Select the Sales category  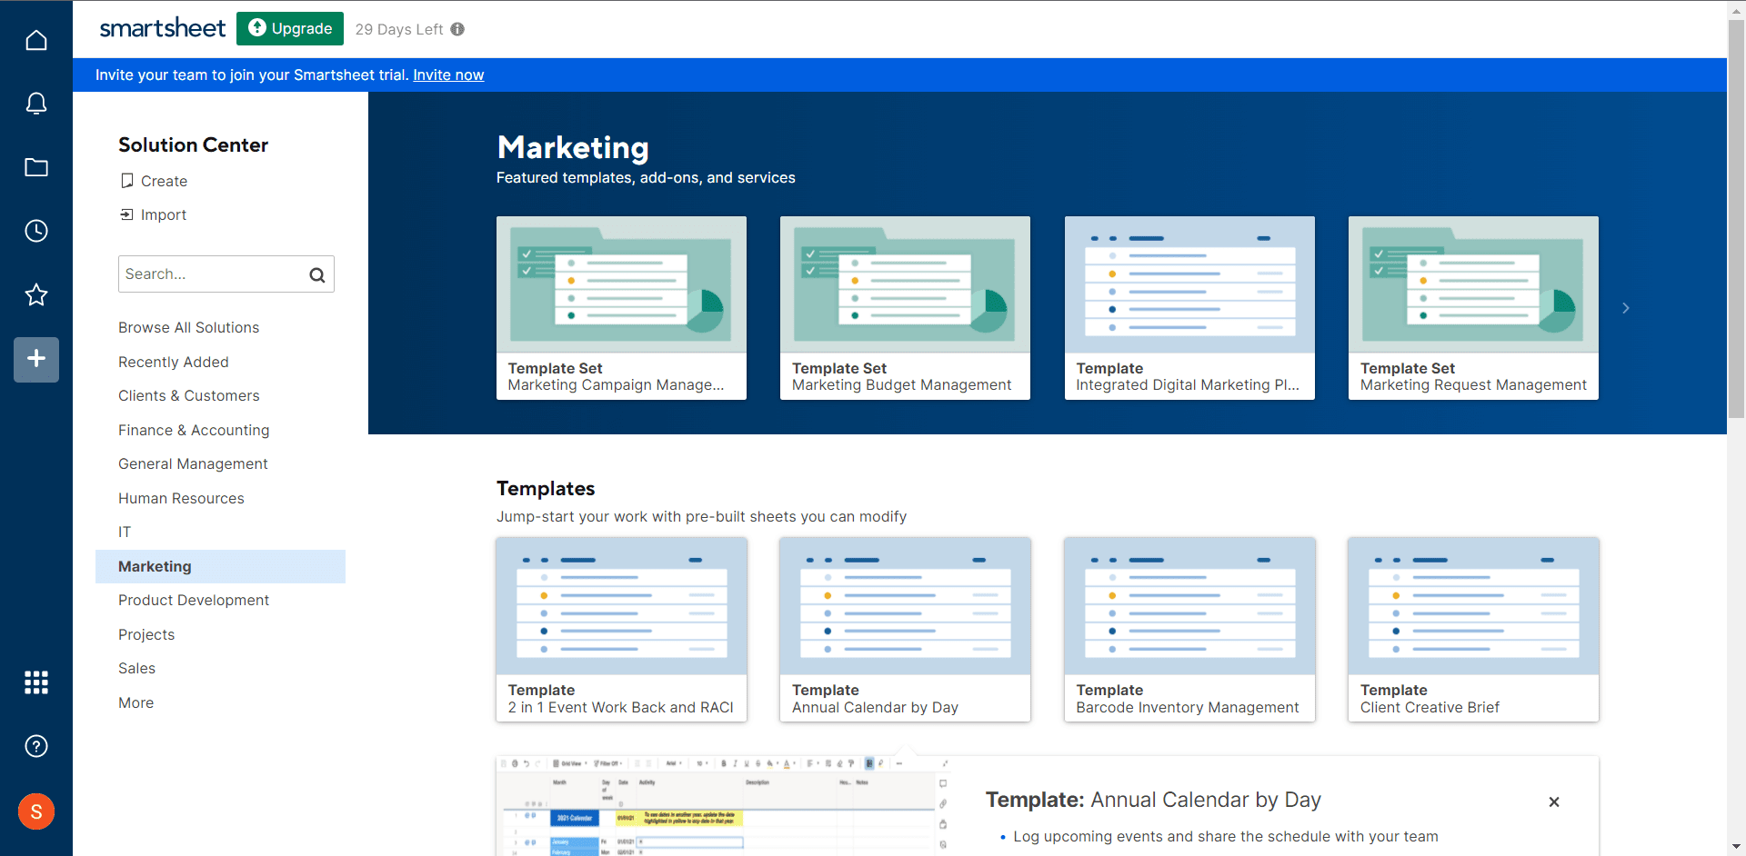[136, 668]
